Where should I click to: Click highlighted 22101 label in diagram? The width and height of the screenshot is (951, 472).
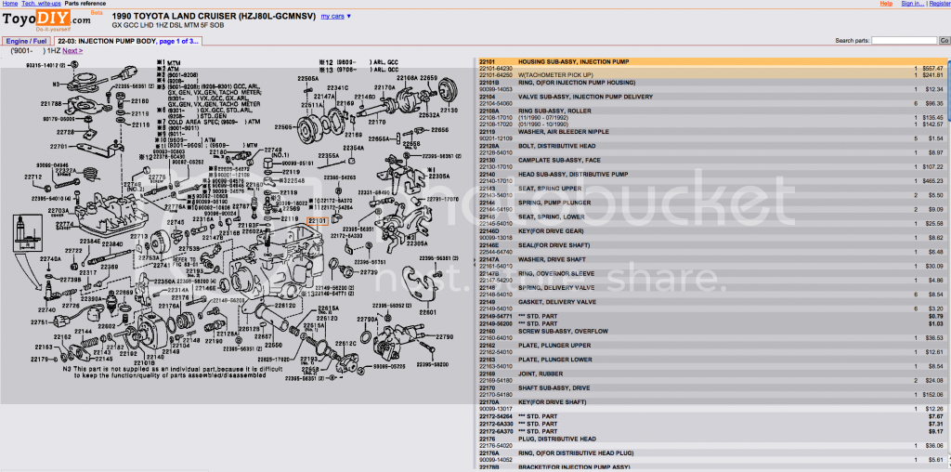(x=318, y=220)
